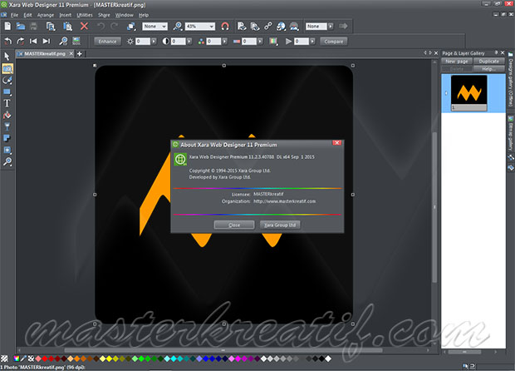Viewport: 515px width, 371px height.
Task: Click the color levels icon before Compare arrow
Action: coord(273,42)
